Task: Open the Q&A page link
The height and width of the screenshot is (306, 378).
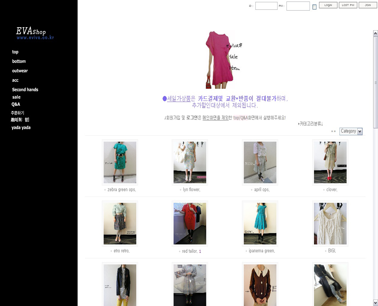Action: [x=16, y=104]
